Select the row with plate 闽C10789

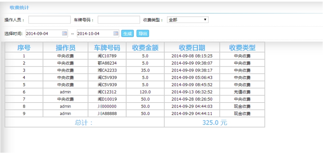click(x=107, y=56)
